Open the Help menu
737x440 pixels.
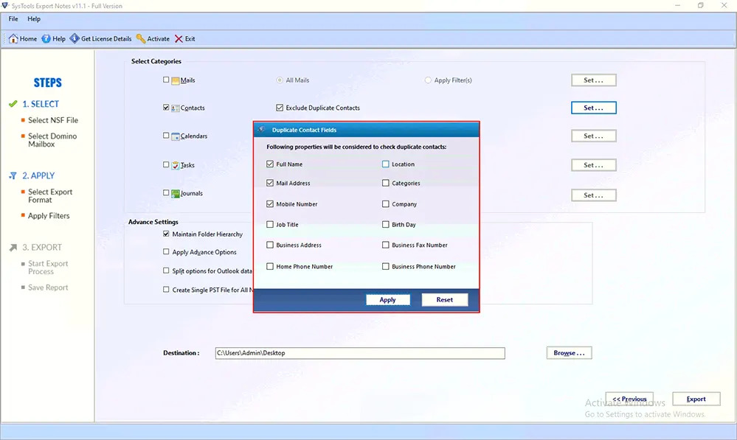(x=34, y=18)
